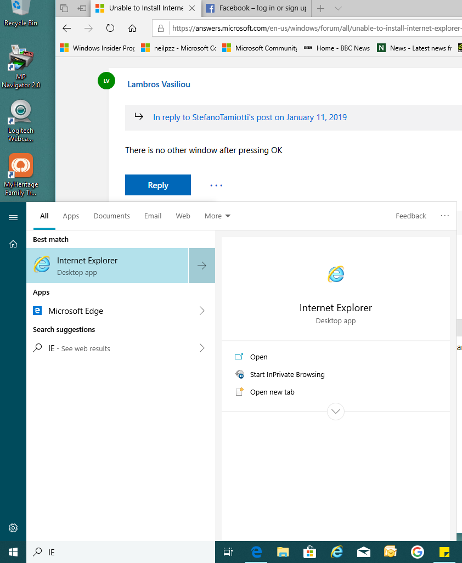Open Microsoft Community favorites bookmark
This screenshot has height=563, width=462.
(260, 48)
